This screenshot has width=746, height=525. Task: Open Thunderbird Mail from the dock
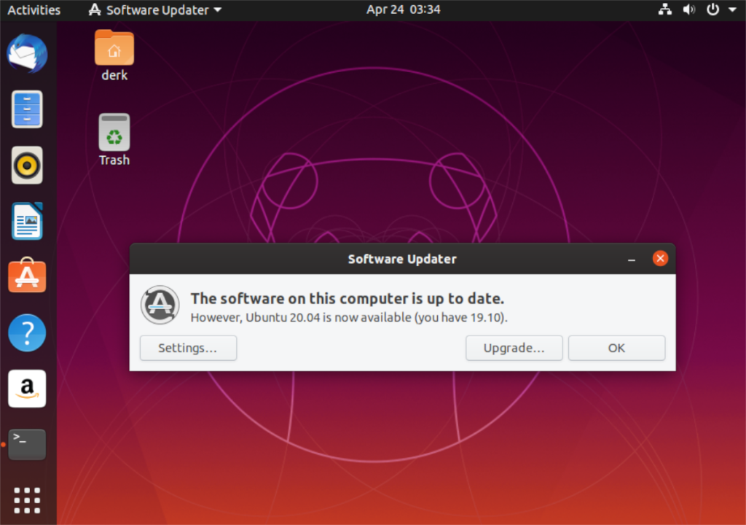(27, 52)
